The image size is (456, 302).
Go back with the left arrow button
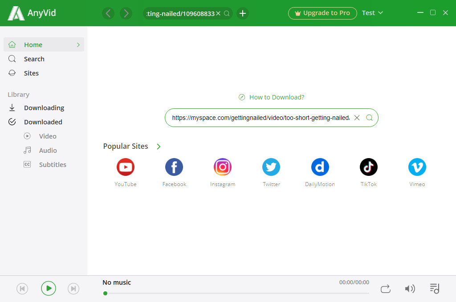pos(108,13)
